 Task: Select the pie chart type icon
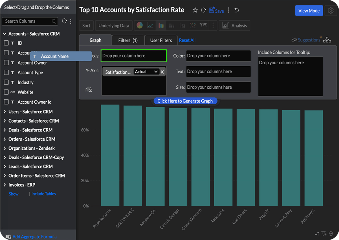[140, 25]
